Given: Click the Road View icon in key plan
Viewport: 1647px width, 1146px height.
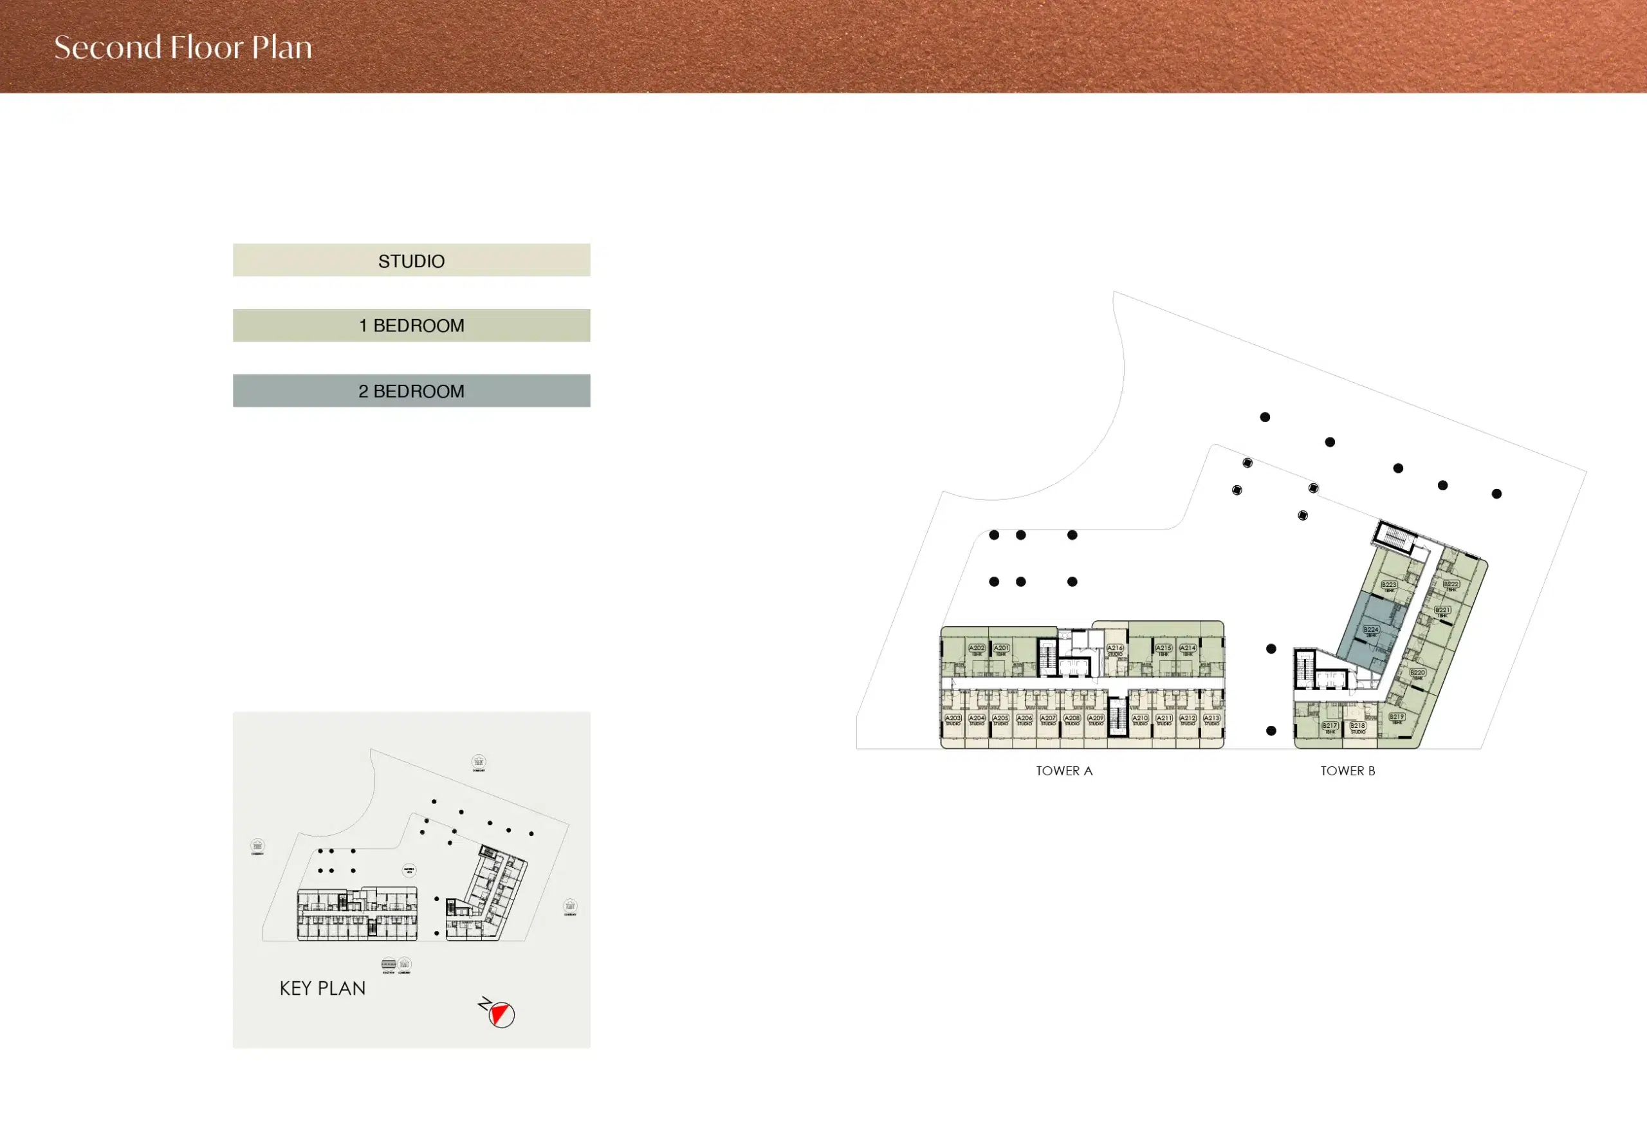Looking at the screenshot, I should tap(389, 964).
